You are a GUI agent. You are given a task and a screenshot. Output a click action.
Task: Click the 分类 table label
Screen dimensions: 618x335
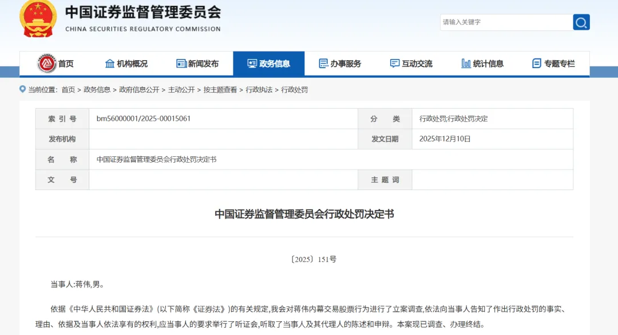pos(385,119)
